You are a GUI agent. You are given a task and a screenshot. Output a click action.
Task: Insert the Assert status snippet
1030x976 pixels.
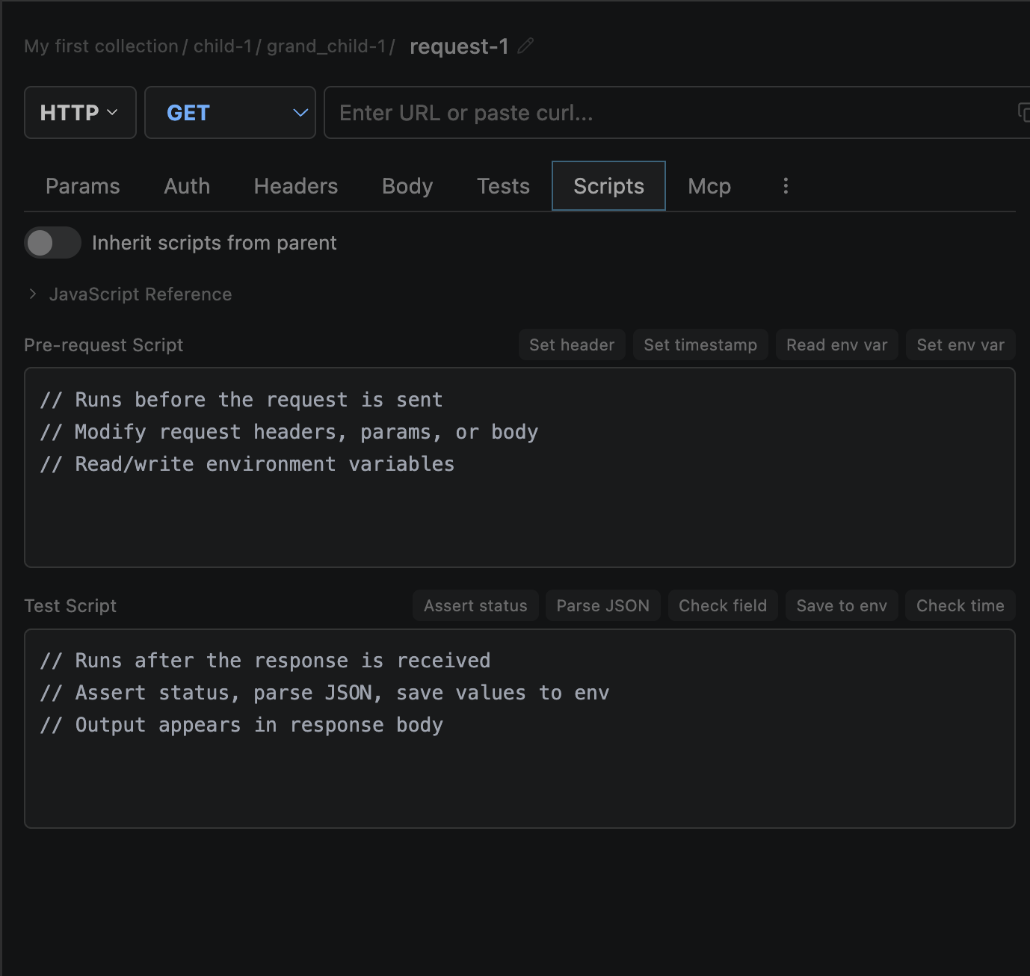[475, 606]
